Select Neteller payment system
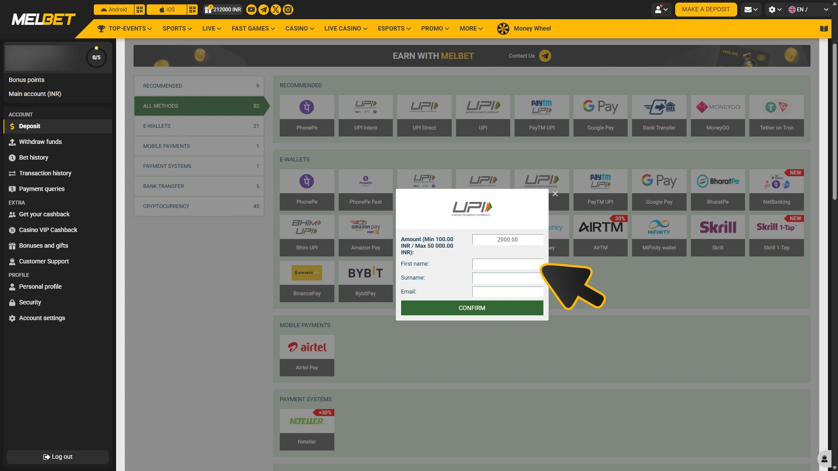Screen dimensions: 838x471 307,430
